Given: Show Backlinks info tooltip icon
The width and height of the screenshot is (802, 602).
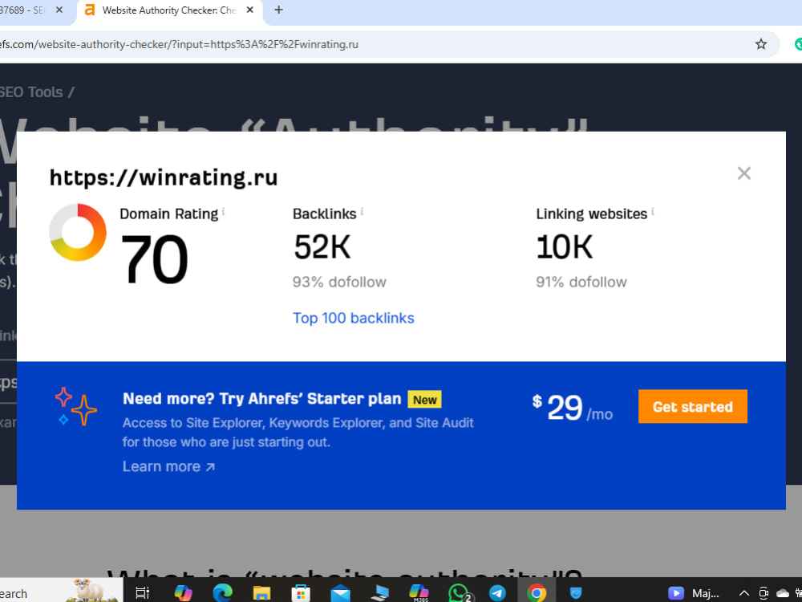Looking at the screenshot, I should (x=363, y=211).
